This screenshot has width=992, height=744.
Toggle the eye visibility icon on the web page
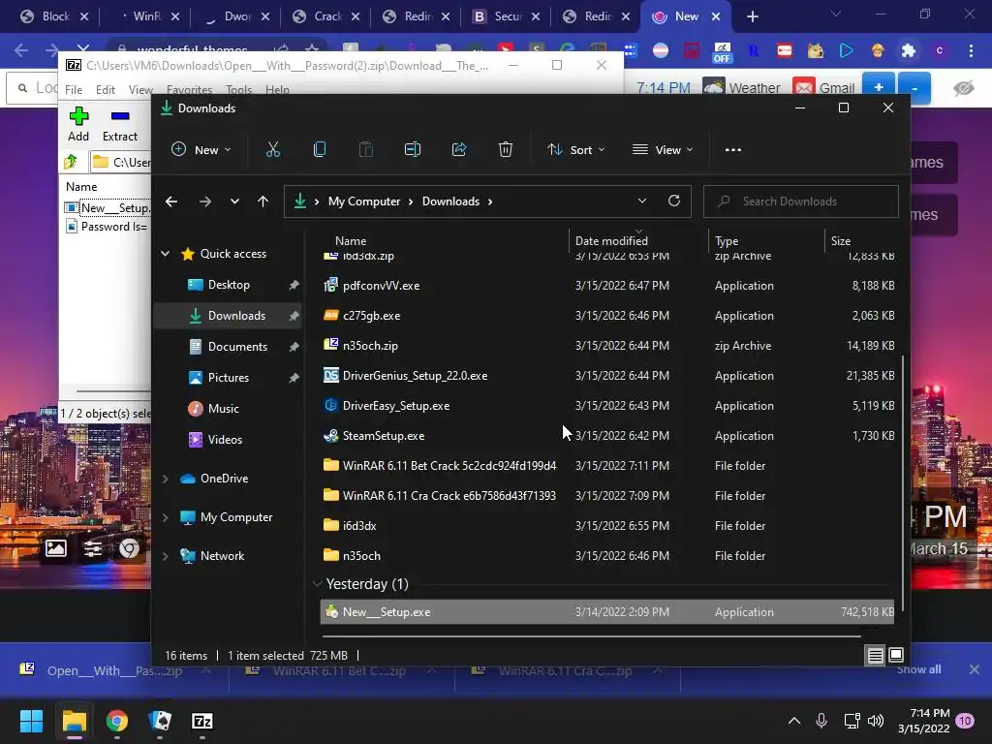pos(964,88)
